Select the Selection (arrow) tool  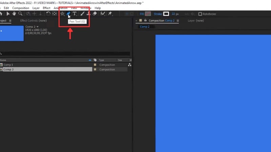coord(8,14)
